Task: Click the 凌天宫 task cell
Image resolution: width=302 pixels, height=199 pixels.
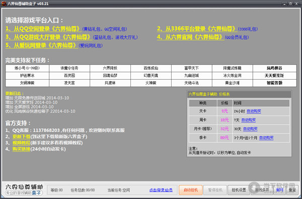Action: tap(69, 83)
